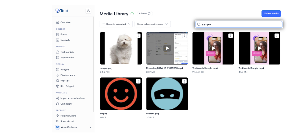Click the Pop-ups burst icon
The width and height of the screenshot is (287, 133).
(x=57, y=81)
